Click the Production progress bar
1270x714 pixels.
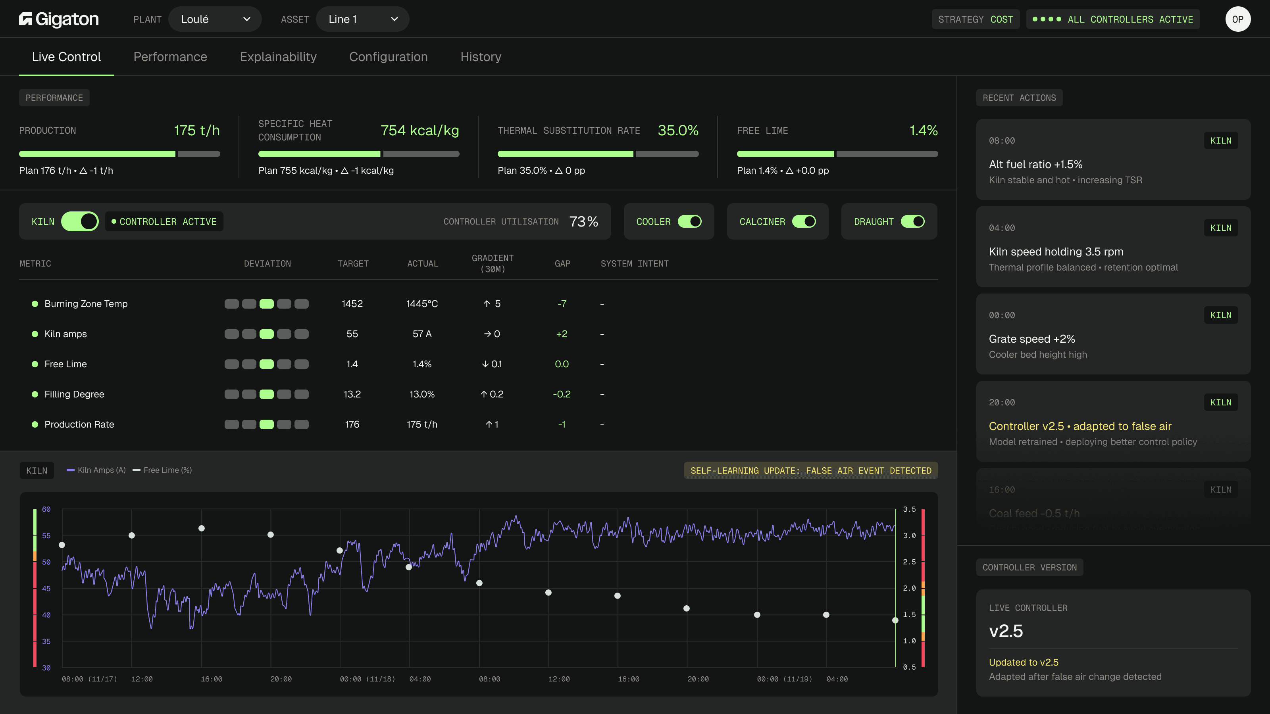point(119,154)
